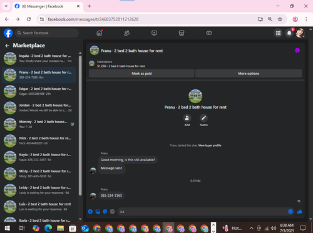Open the Facebook apps grid menu
This screenshot has width=313, height=233.
pos(278,33)
